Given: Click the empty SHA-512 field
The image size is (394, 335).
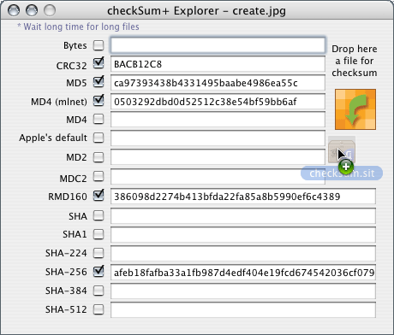Looking at the screenshot, I should [x=243, y=310].
